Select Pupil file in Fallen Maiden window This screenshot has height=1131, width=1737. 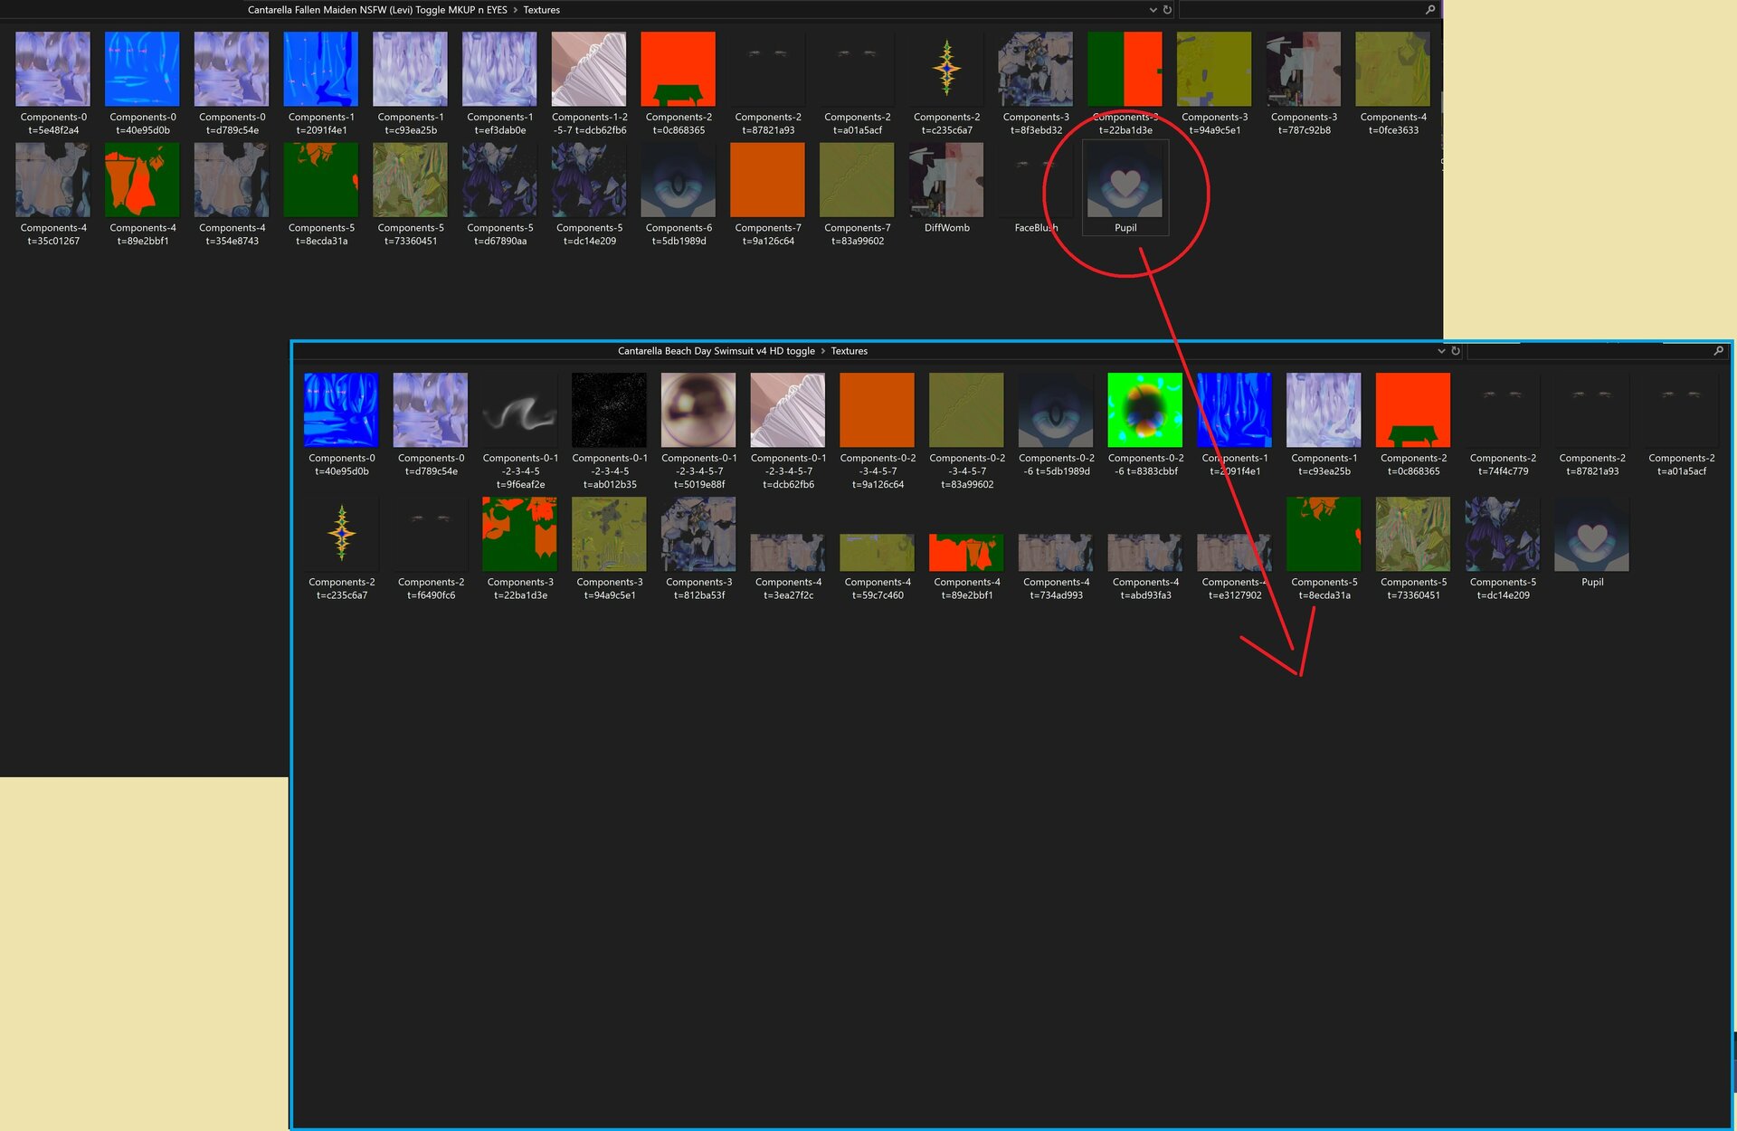click(1125, 188)
